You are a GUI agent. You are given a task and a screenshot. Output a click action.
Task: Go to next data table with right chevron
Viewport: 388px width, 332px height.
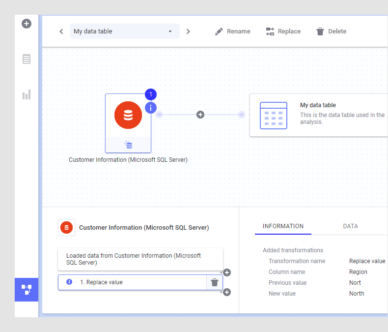point(188,31)
